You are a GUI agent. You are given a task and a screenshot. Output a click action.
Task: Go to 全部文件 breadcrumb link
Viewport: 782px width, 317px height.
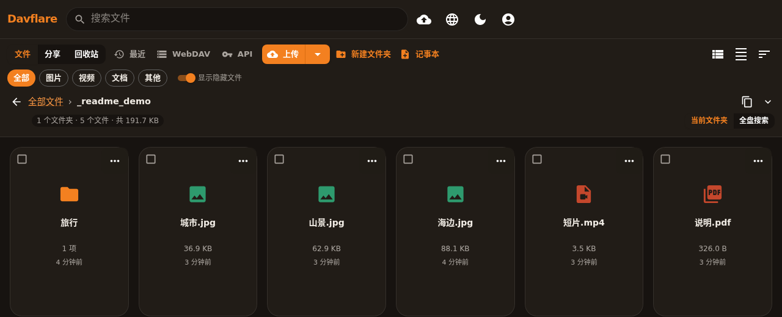[46, 102]
